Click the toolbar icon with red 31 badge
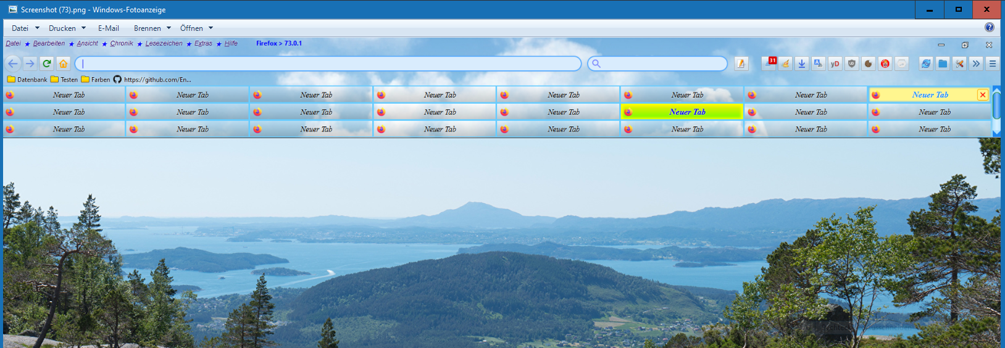Viewport: 1005px width, 348px height. (769, 63)
